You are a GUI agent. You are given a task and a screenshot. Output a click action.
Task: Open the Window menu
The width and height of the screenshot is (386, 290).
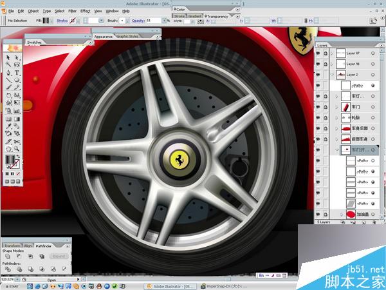pos(112,11)
